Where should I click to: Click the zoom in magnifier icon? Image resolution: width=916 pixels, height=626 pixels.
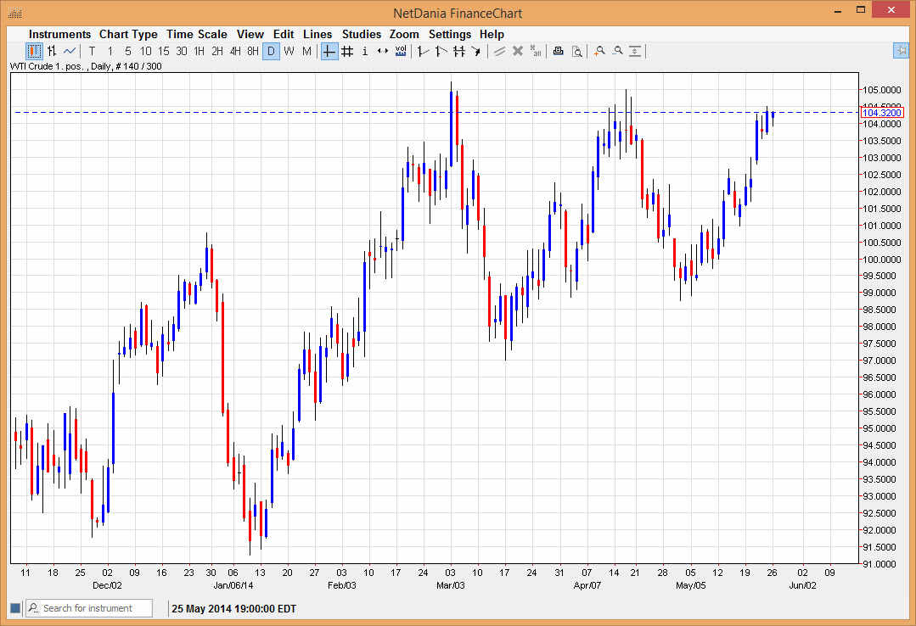pyautogui.click(x=599, y=51)
